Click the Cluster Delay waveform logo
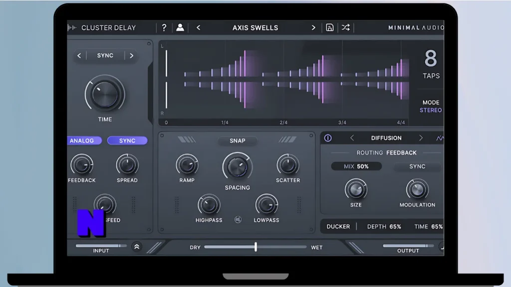The height and width of the screenshot is (287, 511). (x=72, y=28)
